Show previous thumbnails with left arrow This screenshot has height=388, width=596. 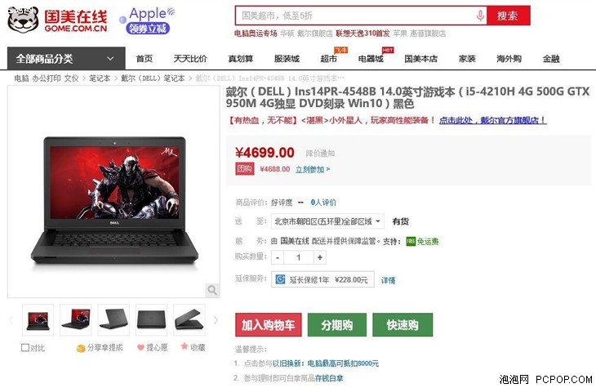[x=11, y=320]
